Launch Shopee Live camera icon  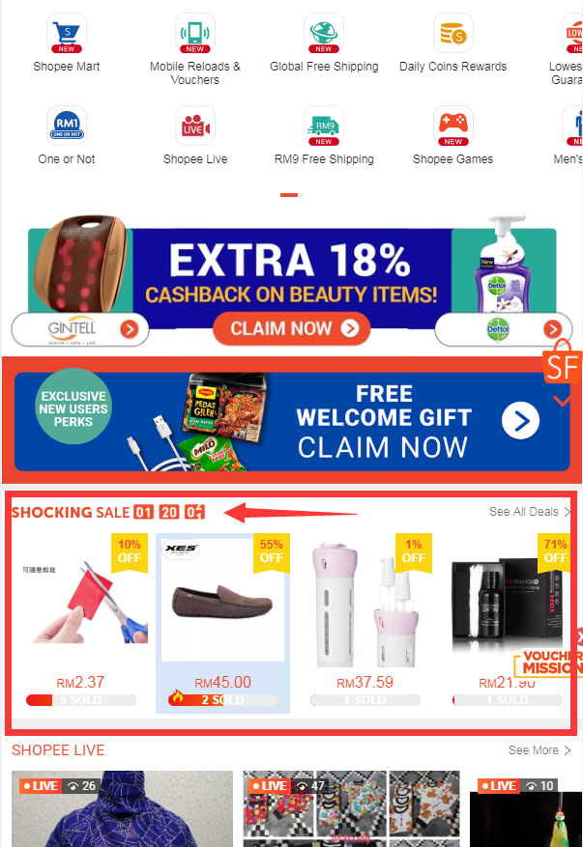click(x=195, y=126)
